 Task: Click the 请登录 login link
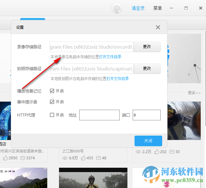138,8
